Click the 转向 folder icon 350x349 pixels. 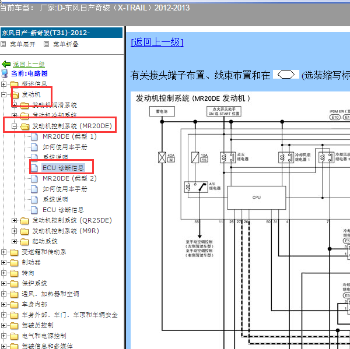(x=14, y=273)
